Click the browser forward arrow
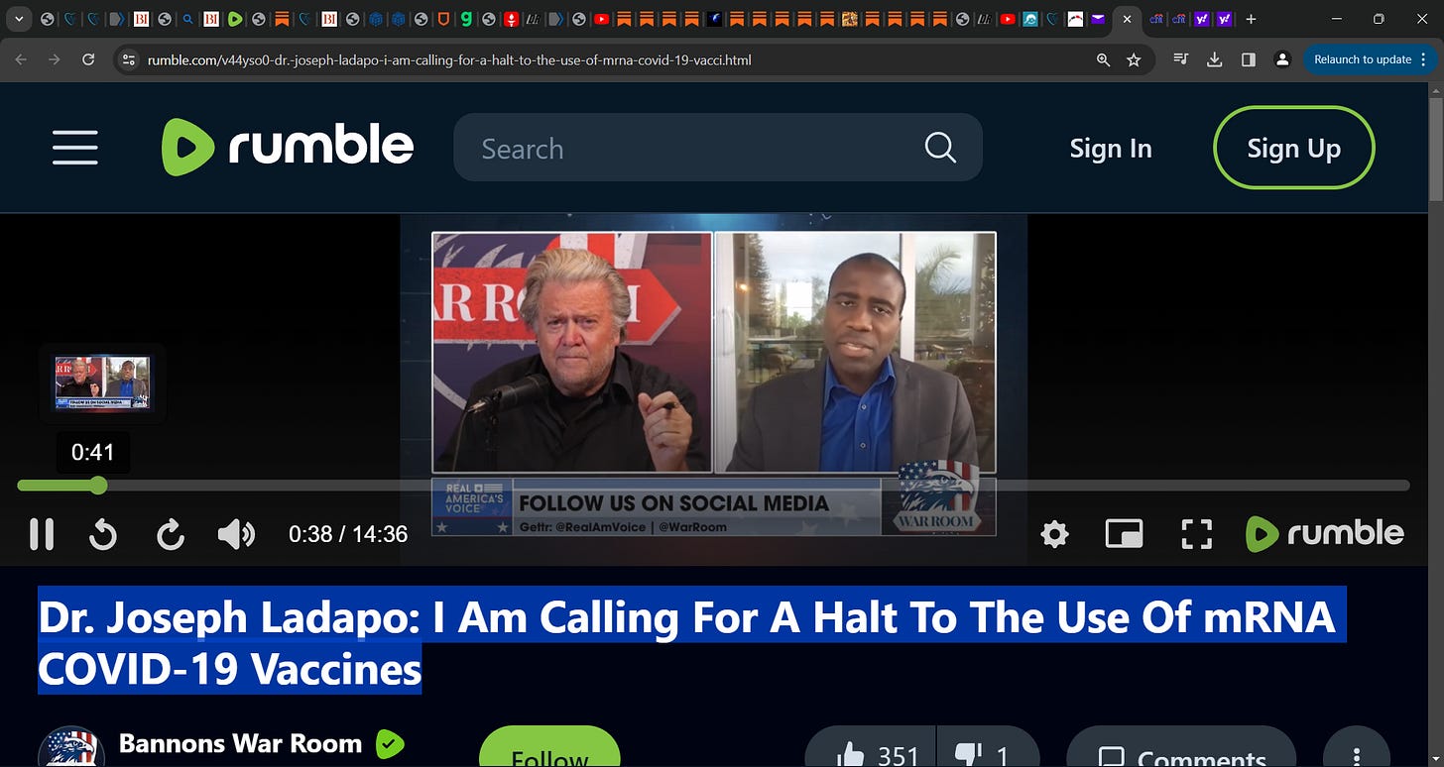This screenshot has height=767, width=1444. [x=55, y=59]
